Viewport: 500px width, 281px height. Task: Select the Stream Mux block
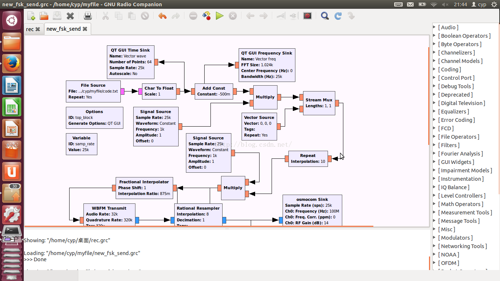pos(319,103)
